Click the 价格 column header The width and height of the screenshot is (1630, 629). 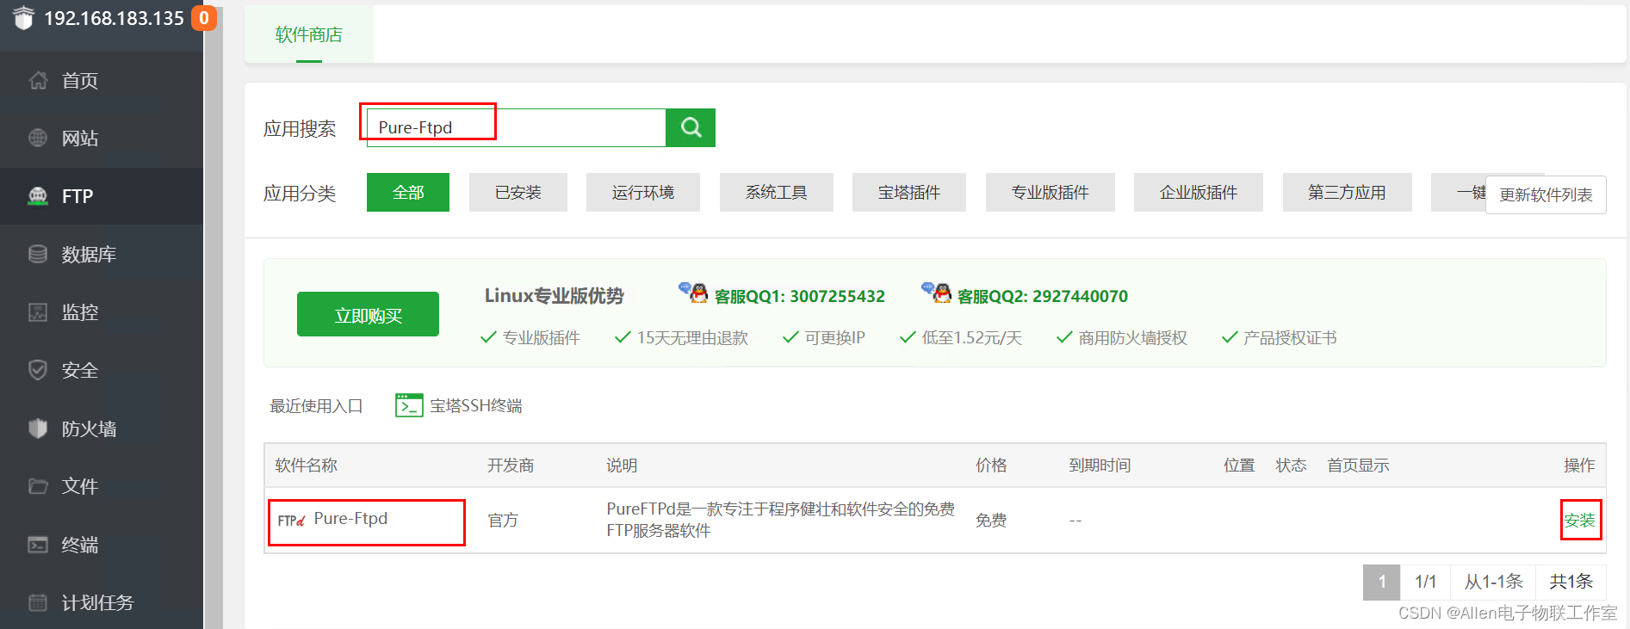991,466
